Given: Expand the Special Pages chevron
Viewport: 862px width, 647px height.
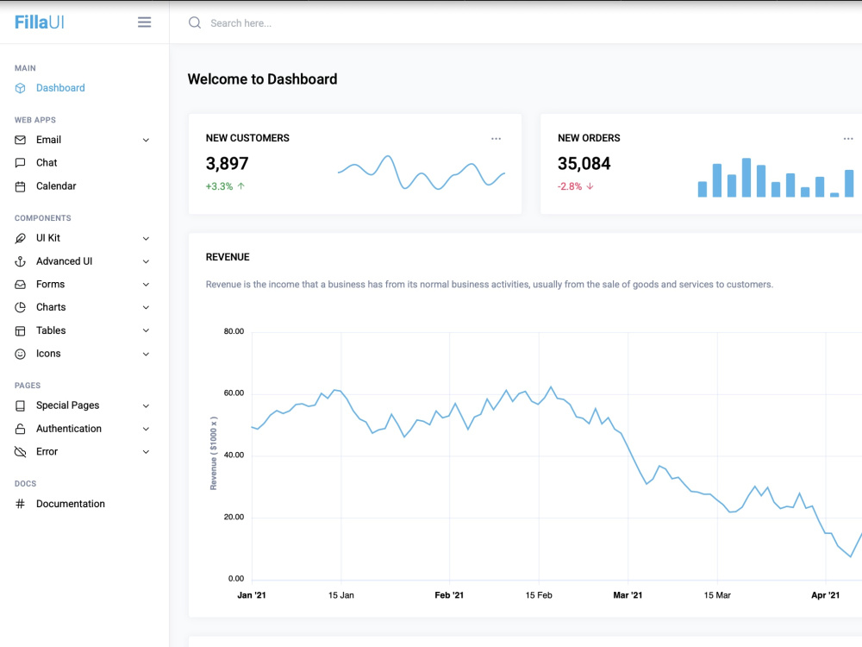Looking at the screenshot, I should pos(146,406).
